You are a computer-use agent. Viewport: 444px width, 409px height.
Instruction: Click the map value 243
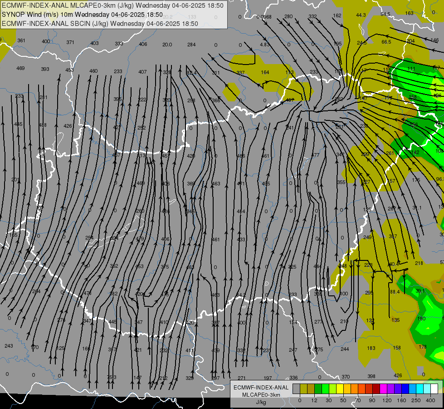9,346
